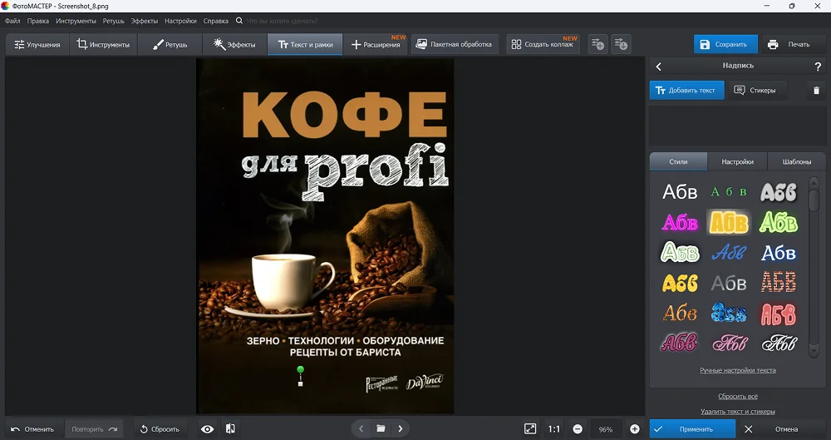Select the yellow glowing Абв text style

(x=729, y=222)
